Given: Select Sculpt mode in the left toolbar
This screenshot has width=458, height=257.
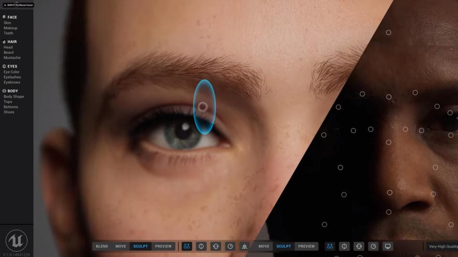Looking at the screenshot, I should (140, 246).
